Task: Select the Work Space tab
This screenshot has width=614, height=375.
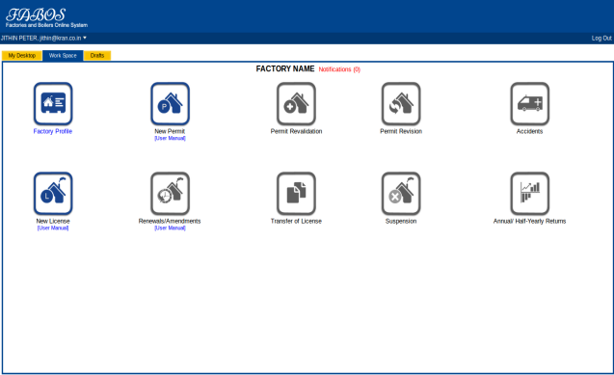Action: point(63,56)
